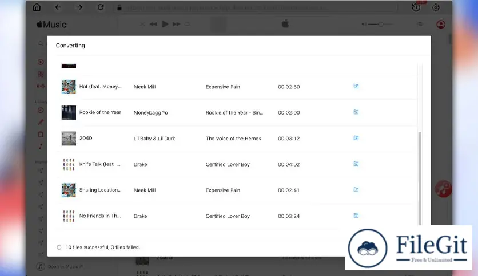
Task: Open output folder for Sharing Location
Action: pos(356,190)
